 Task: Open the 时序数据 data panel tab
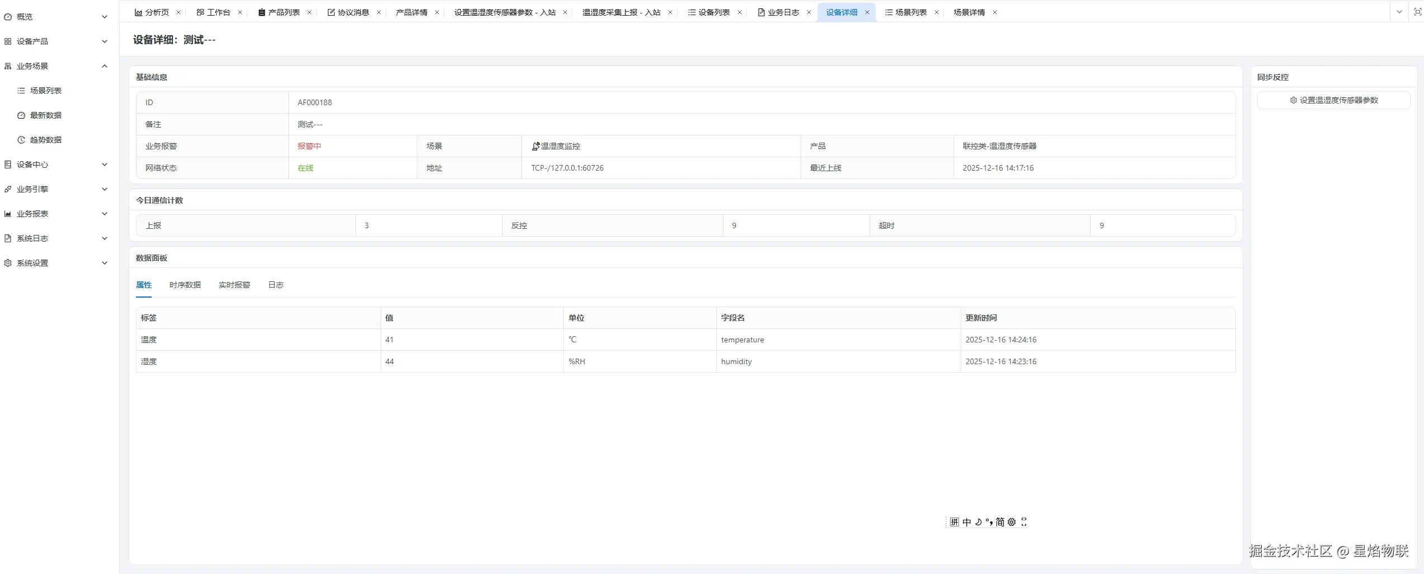[185, 285]
